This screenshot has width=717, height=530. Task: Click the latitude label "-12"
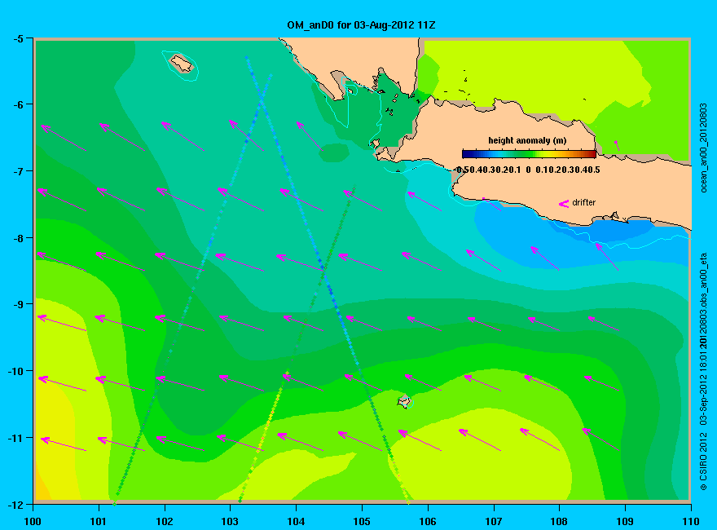pos(16,505)
